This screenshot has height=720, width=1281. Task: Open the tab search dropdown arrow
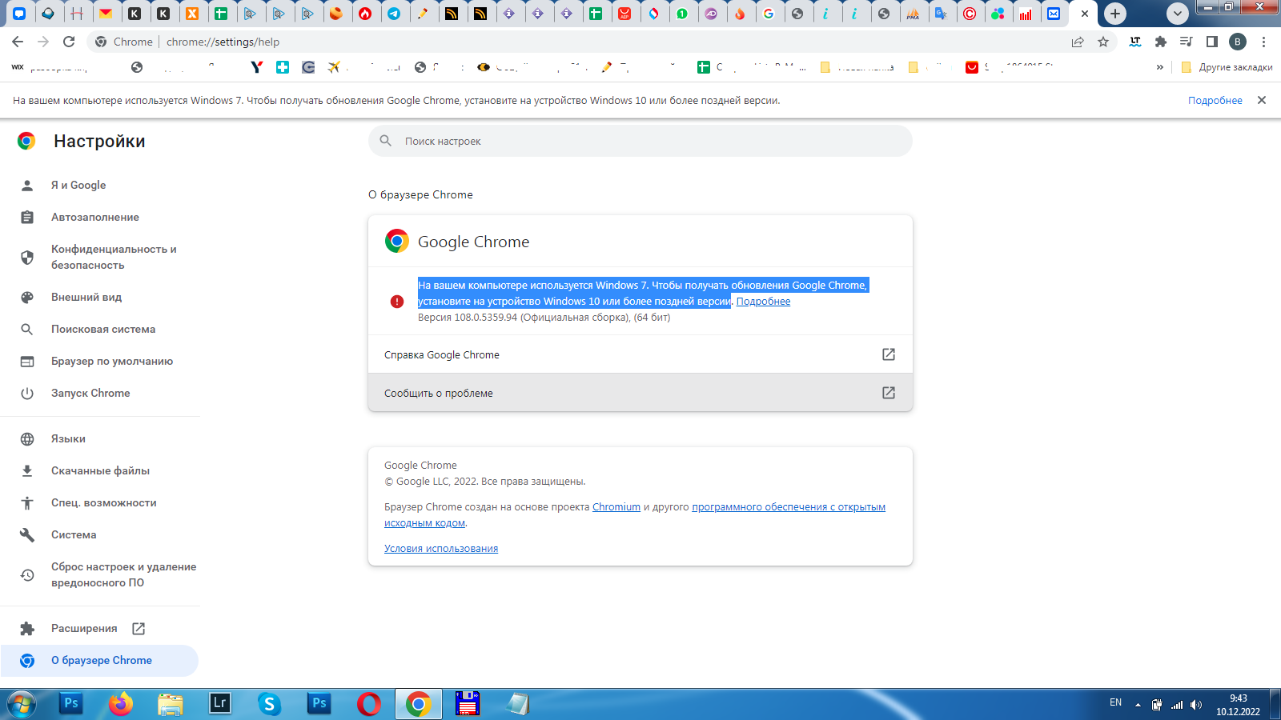tap(1177, 14)
